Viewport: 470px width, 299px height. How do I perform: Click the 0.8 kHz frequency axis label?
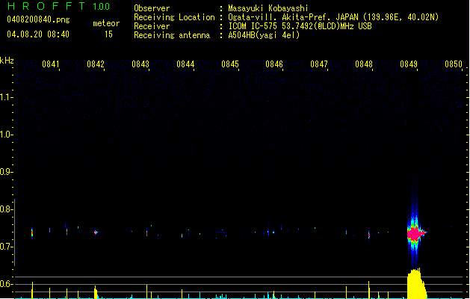[6, 209]
